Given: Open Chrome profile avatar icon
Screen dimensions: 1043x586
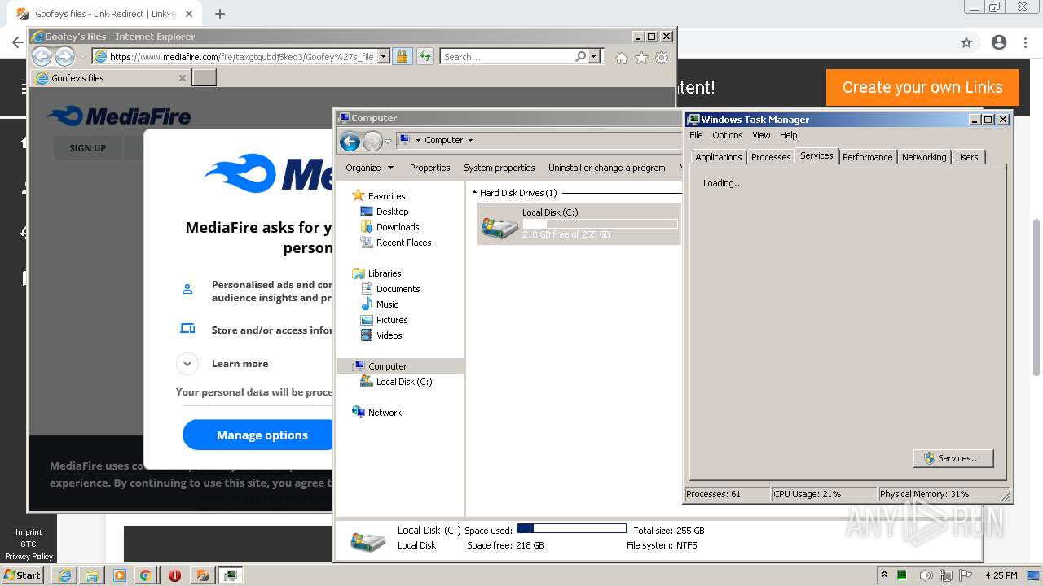Looking at the screenshot, I should pos(999,42).
